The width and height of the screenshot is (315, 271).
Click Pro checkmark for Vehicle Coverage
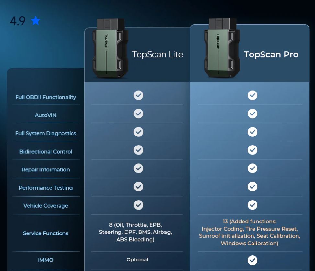click(253, 205)
